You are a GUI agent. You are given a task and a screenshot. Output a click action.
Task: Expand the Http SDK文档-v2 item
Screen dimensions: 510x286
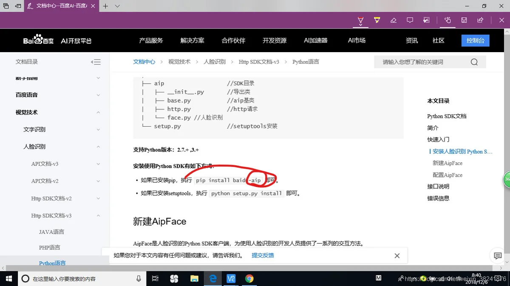[98, 198]
